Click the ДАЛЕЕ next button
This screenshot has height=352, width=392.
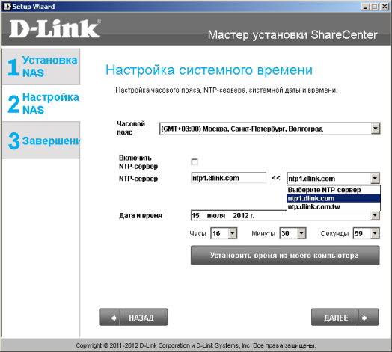click(345, 317)
